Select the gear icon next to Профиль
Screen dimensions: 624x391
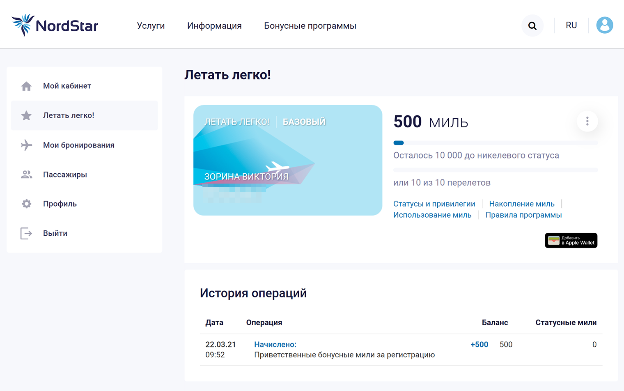point(26,204)
